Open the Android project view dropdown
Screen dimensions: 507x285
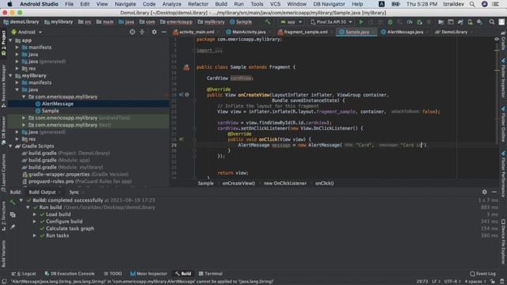tap(27, 32)
